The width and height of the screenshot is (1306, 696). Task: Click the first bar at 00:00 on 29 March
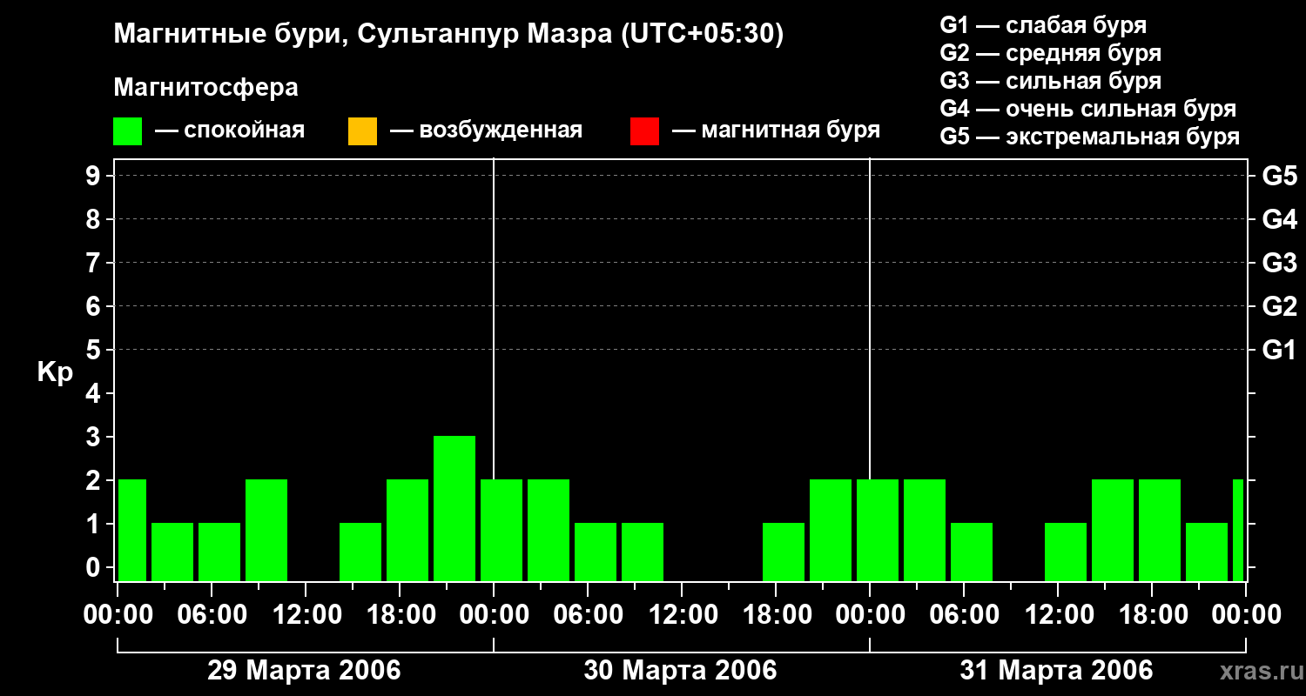point(132,530)
